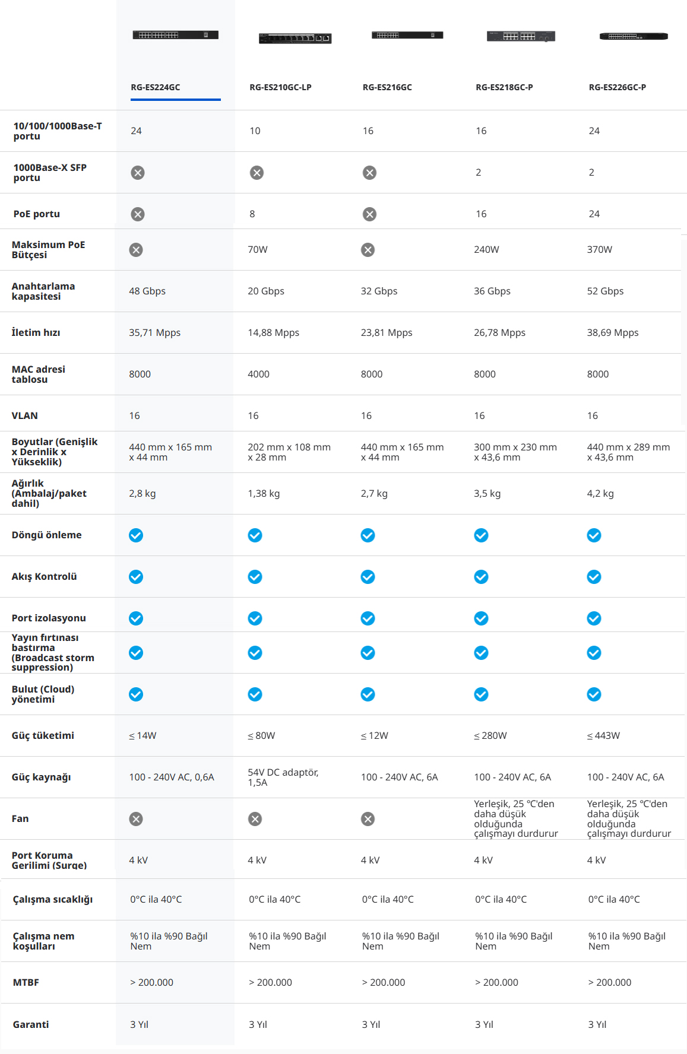This screenshot has width=687, height=1054.
Task: Click the Döngü önleme checkmark for RG-ES224GC
Action: (x=136, y=535)
